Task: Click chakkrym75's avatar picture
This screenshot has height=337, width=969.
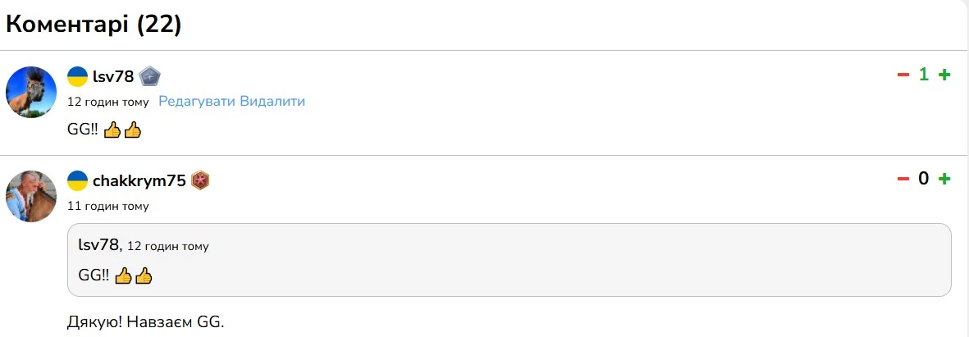Action: (x=31, y=196)
